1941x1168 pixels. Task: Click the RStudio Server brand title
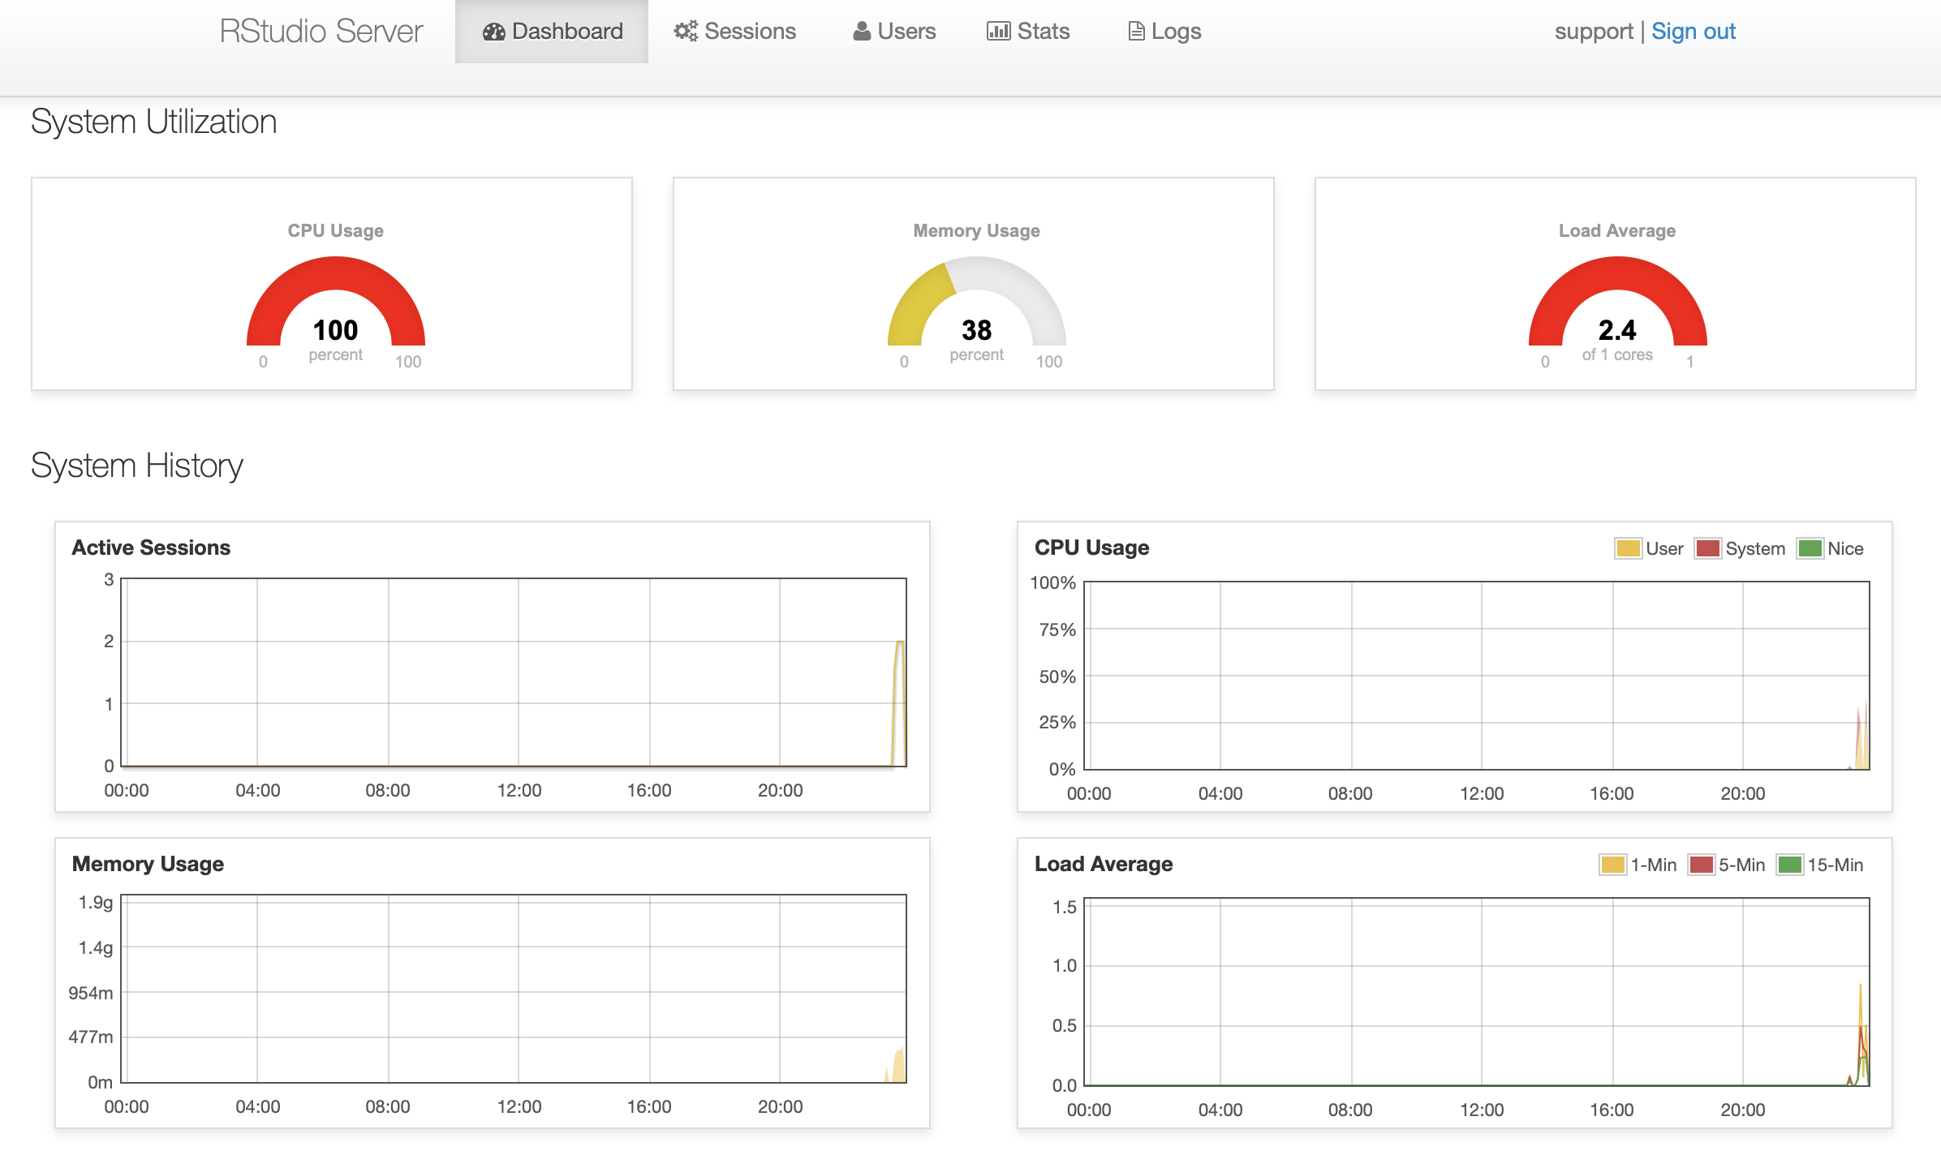pos(321,32)
